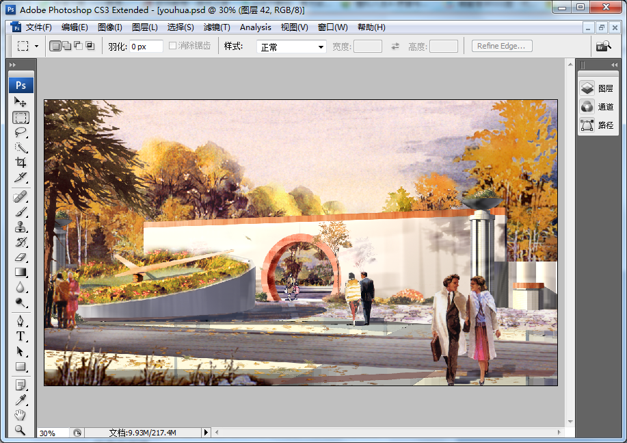Image resolution: width=627 pixels, height=443 pixels.
Task: Select the Horizontal Type tool
Action: pos(21,336)
